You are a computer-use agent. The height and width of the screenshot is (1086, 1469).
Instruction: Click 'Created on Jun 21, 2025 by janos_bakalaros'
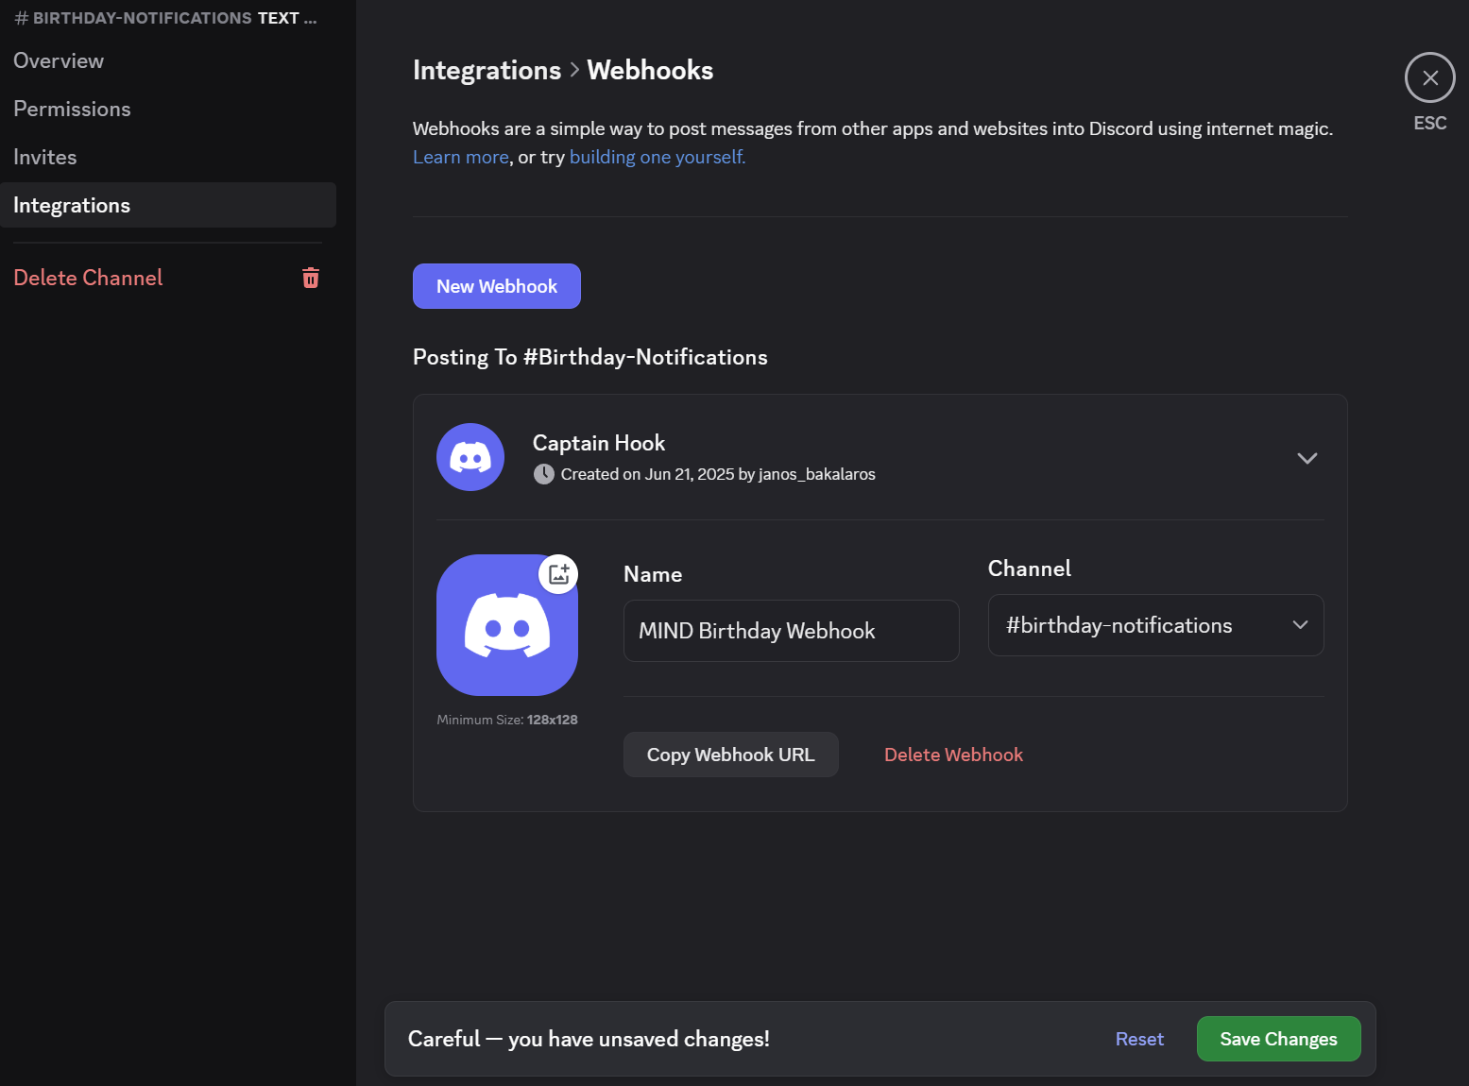(718, 474)
